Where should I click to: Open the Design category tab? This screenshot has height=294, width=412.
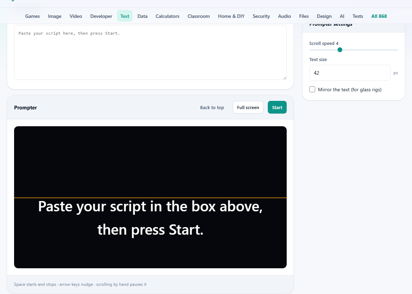[324, 16]
